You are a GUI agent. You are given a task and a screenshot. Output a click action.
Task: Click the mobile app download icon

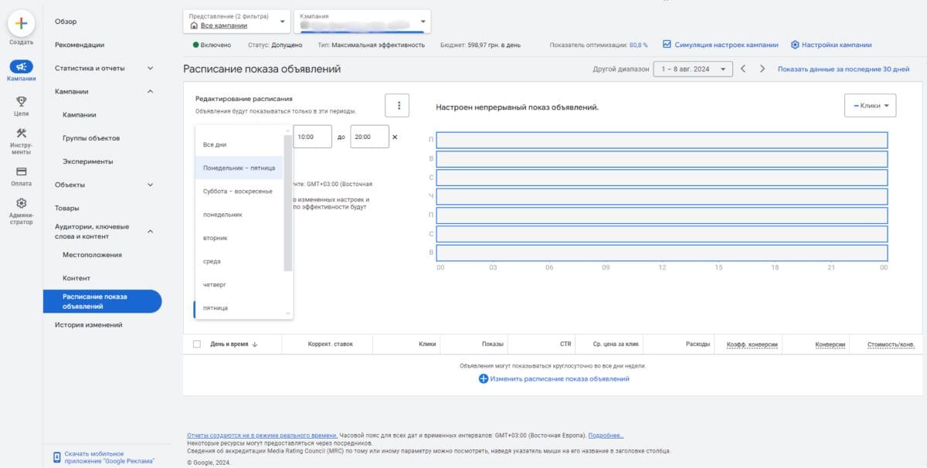point(57,457)
